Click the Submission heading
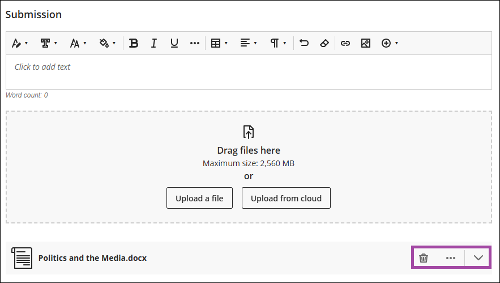Viewport: 500px width, 283px height. click(x=33, y=15)
